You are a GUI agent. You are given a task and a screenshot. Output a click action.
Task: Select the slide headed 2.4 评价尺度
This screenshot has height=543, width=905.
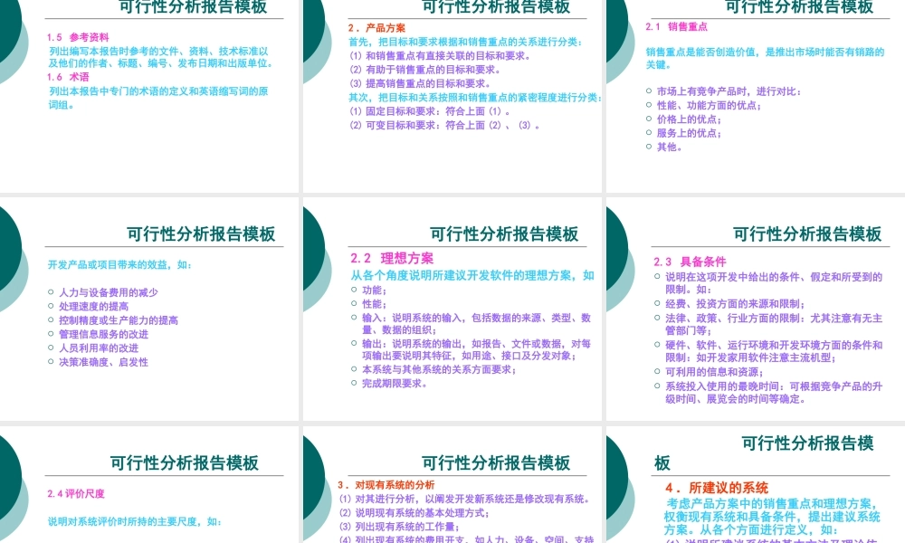point(149,485)
